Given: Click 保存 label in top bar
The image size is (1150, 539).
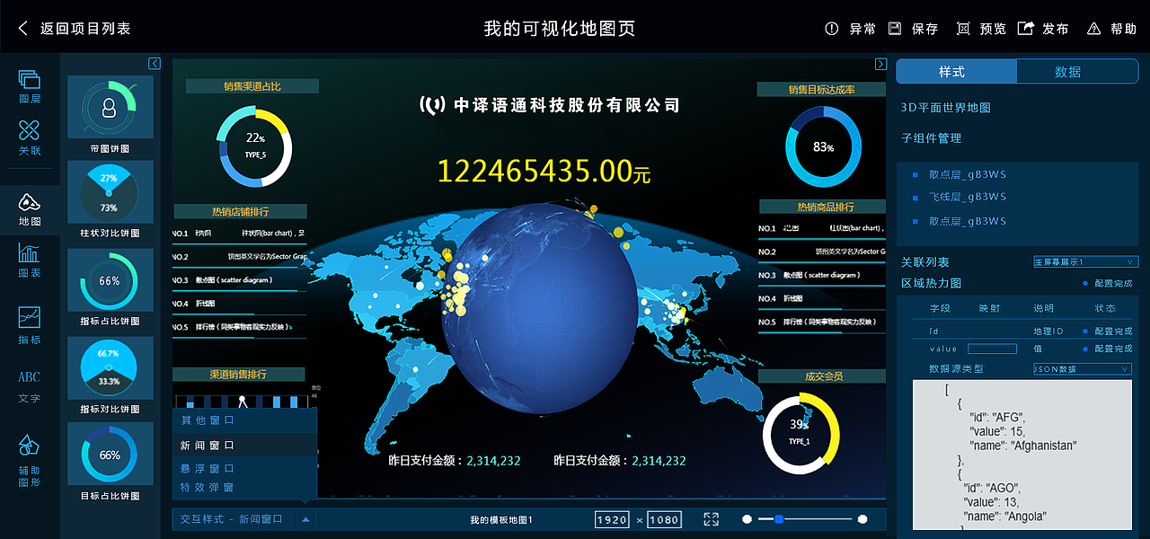Looking at the screenshot, I should (x=924, y=29).
